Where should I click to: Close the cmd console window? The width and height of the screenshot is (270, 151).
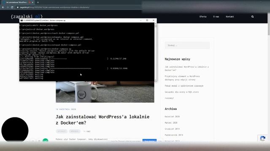154,20
